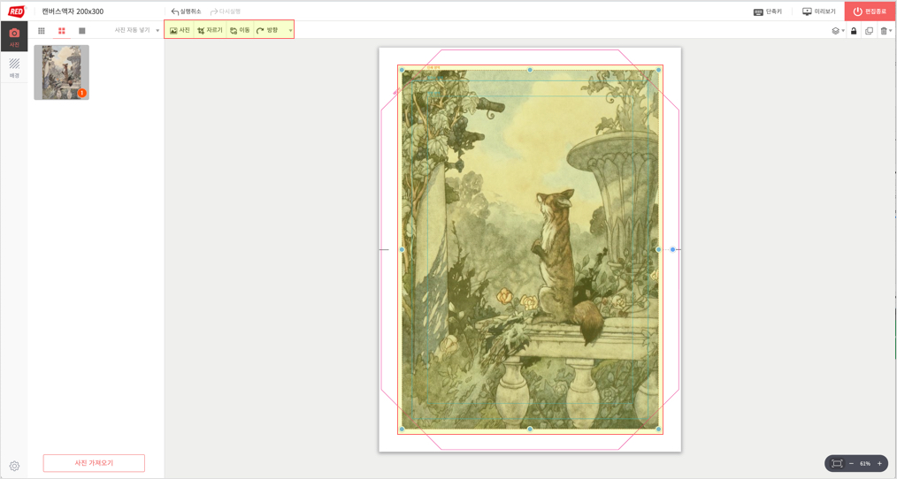Image resolution: width=897 pixels, height=479 pixels.
Task: Click the RED logo
Action: tap(16, 11)
